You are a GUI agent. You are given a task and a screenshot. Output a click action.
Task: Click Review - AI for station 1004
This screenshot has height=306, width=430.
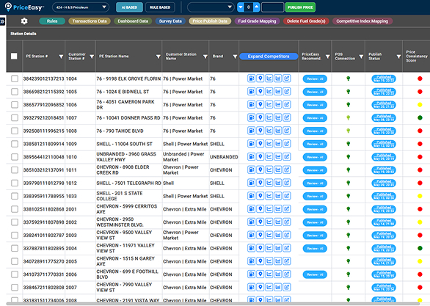[315, 79]
